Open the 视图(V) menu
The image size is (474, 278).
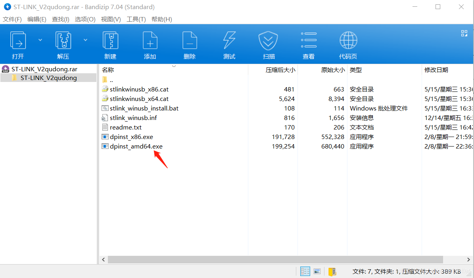tap(111, 19)
